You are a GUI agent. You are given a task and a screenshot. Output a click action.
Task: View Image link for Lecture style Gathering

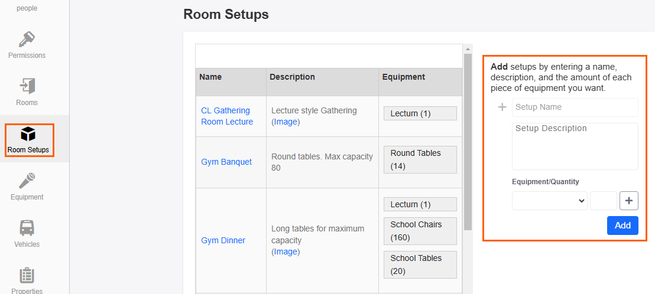pyautogui.click(x=286, y=122)
